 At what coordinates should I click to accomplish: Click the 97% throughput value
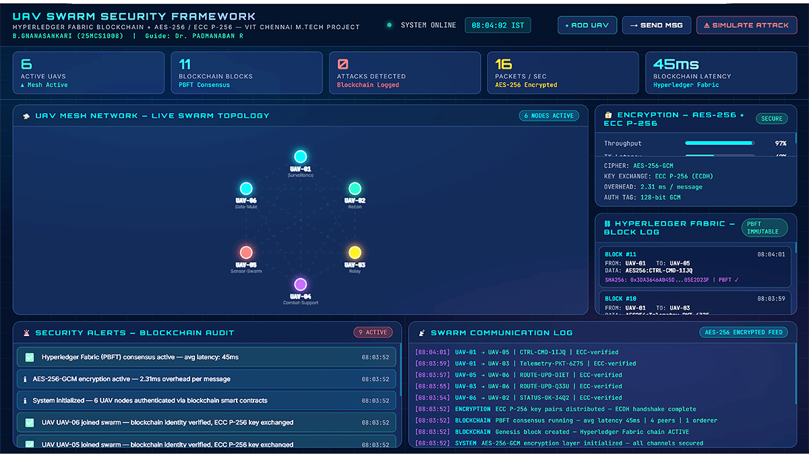tap(781, 143)
